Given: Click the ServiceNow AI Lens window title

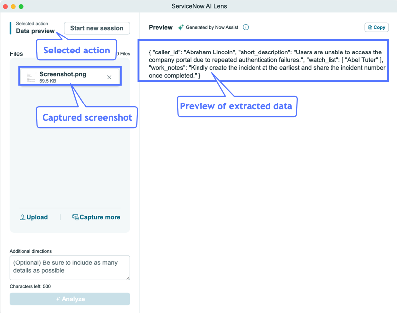Looking at the screenshot, I should pos(199,6).
